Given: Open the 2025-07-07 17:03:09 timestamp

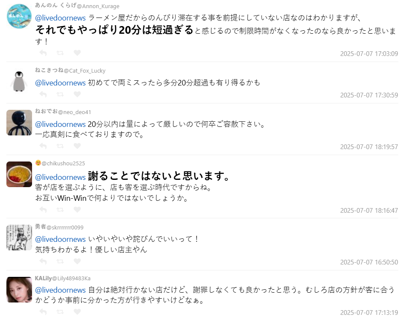Looking at the screenshot, I should pyautogui.click(x=369, y=53).
